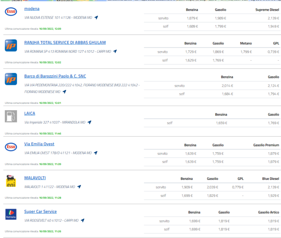The width and height of the screenshot is (281, 238).
Task: Click the generic fuel pump icon for LAICA
Action: tap(11, 116)
